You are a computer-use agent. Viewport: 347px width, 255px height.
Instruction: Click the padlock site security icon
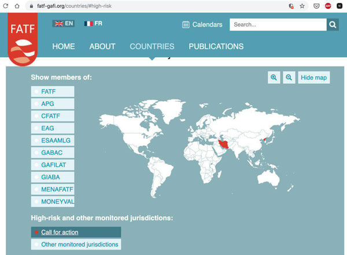[31, 6]
